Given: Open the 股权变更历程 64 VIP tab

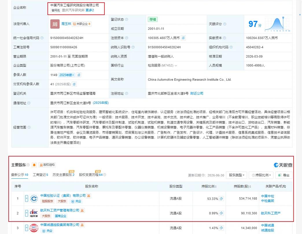Looking at the screenshot, I should [91, 175].
